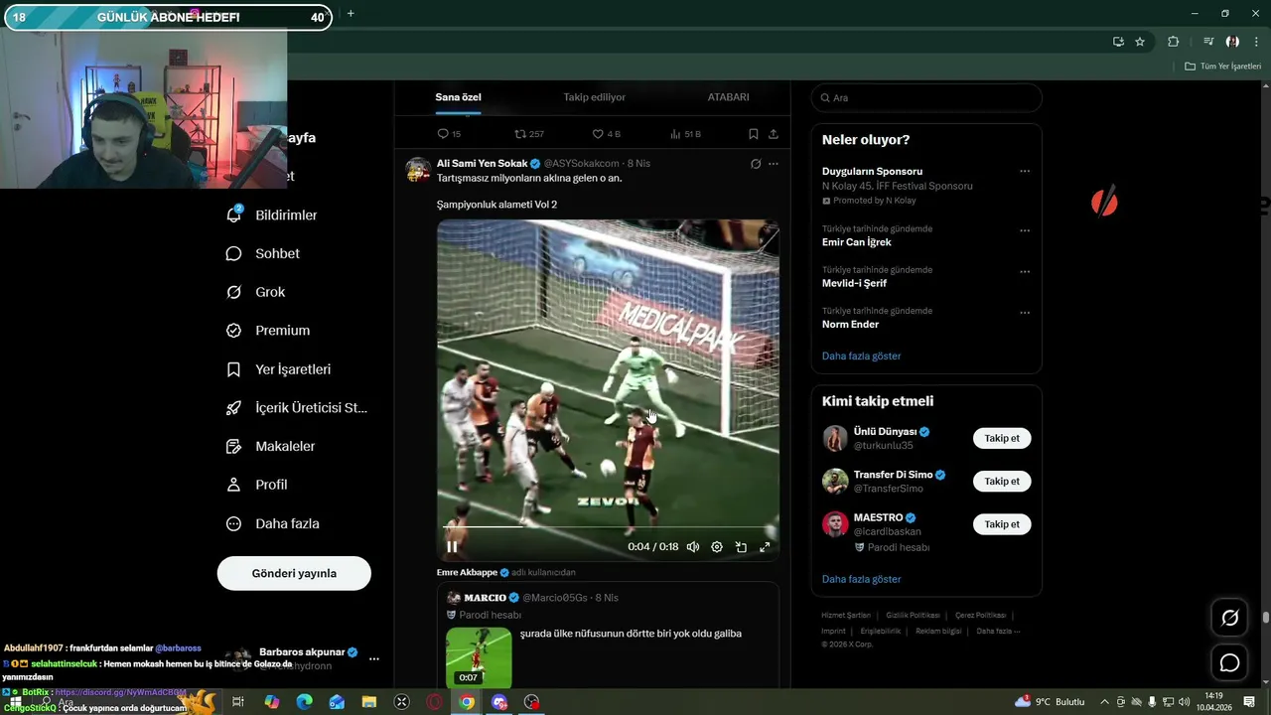
Task: Show hidden system tray icons
Action: click(x=1104, y=702)
